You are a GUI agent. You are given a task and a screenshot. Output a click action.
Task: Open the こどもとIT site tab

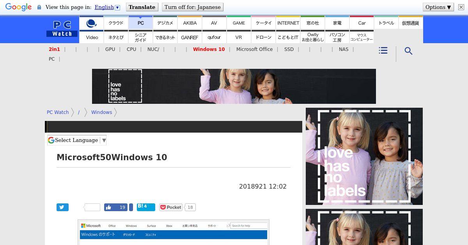(288, 37)
